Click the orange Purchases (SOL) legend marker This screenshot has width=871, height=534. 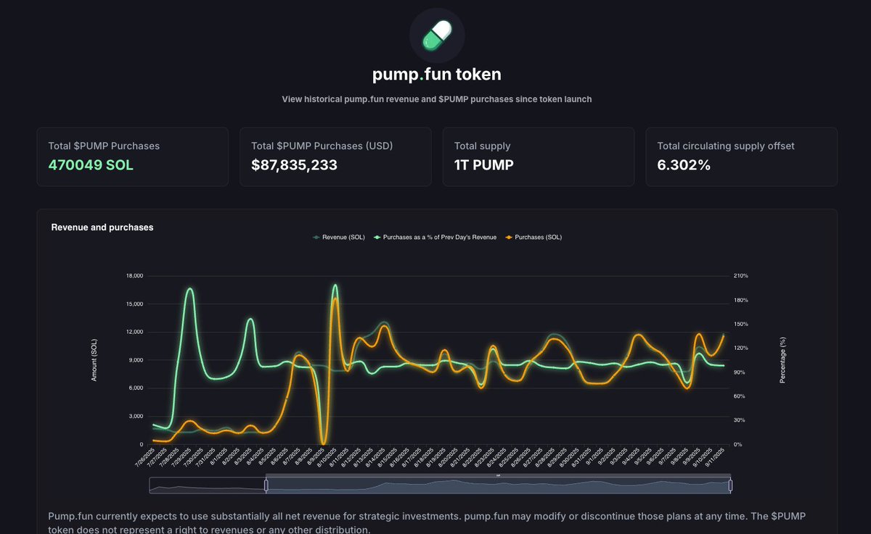click(x=510, y=237)
